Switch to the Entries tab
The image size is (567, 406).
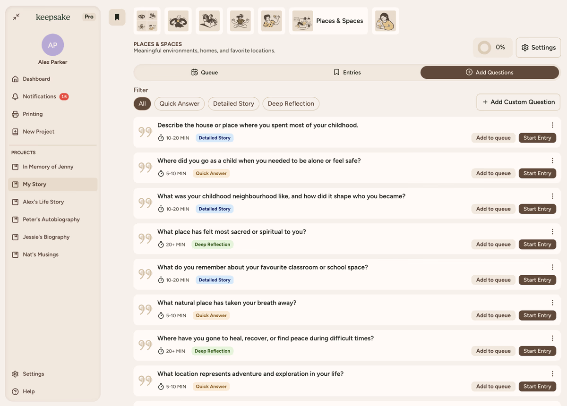[x=347, y=72]
